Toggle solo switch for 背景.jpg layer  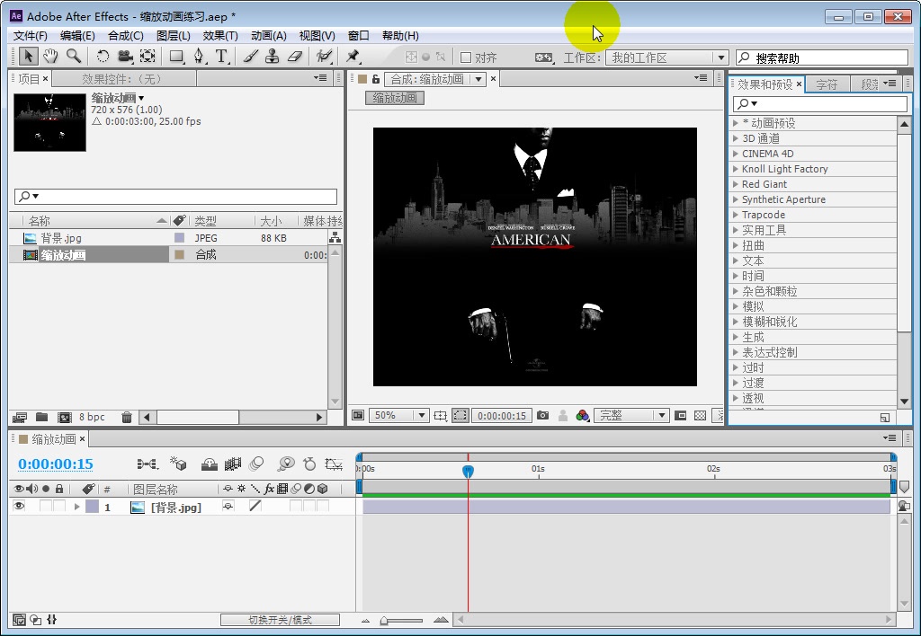point(45,507)
